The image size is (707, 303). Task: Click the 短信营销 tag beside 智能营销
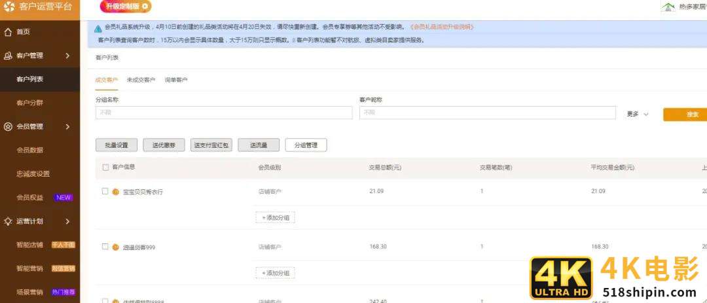63,268
